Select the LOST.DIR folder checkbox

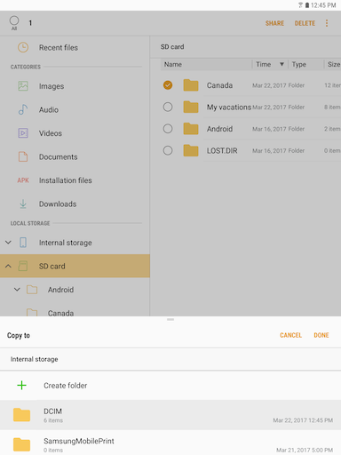(x=168, y=150)
